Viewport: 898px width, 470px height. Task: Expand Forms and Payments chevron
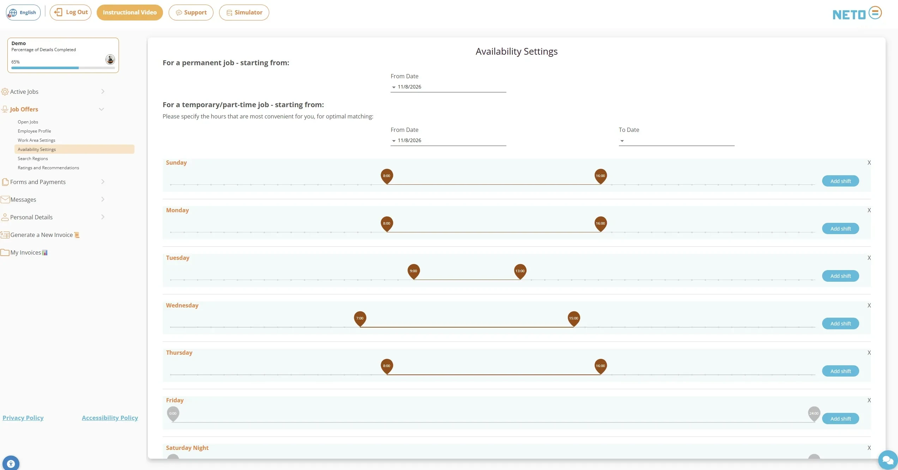[103, 182]
